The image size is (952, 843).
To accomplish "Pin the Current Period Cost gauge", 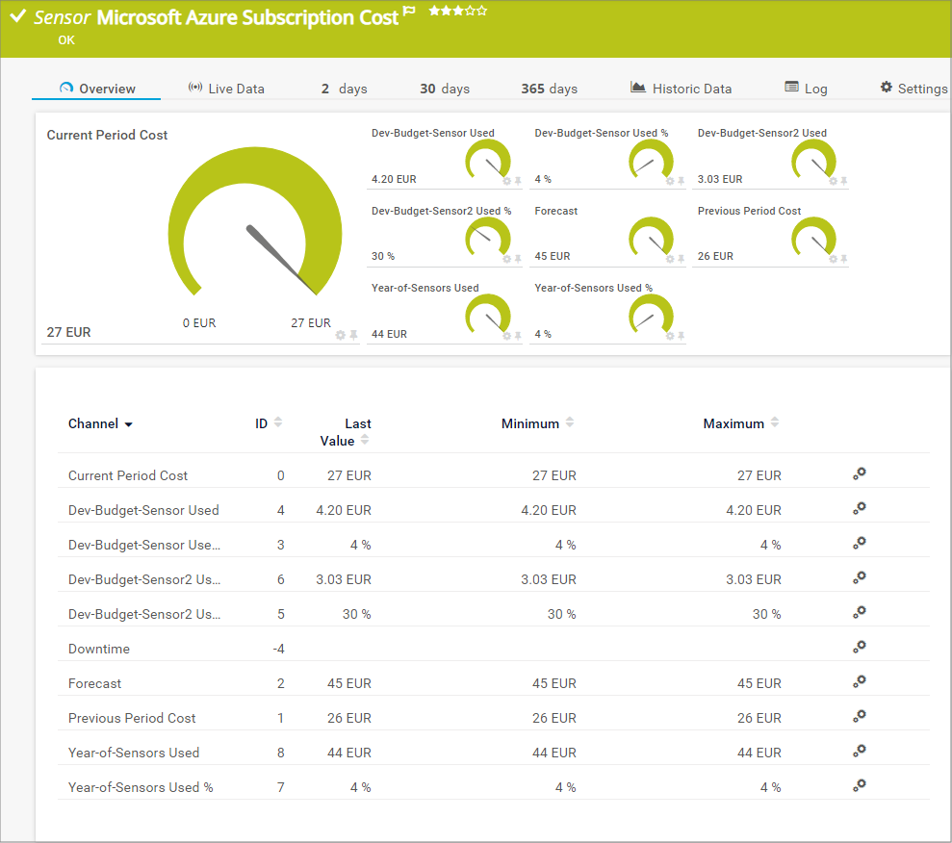I will pyautogui.click(x=353, y=335).
